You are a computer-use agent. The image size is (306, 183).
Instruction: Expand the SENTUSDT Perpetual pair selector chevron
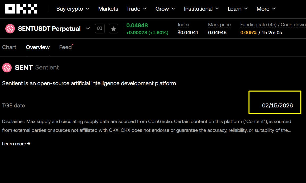[x=88, y=29]
